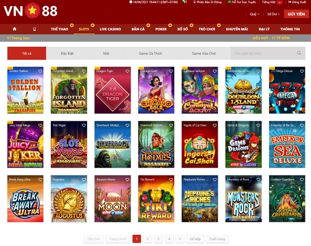Screen dimensions: 311x246
Task: Open Khuyến Mãi promotions page
Action: pos(237,29)
